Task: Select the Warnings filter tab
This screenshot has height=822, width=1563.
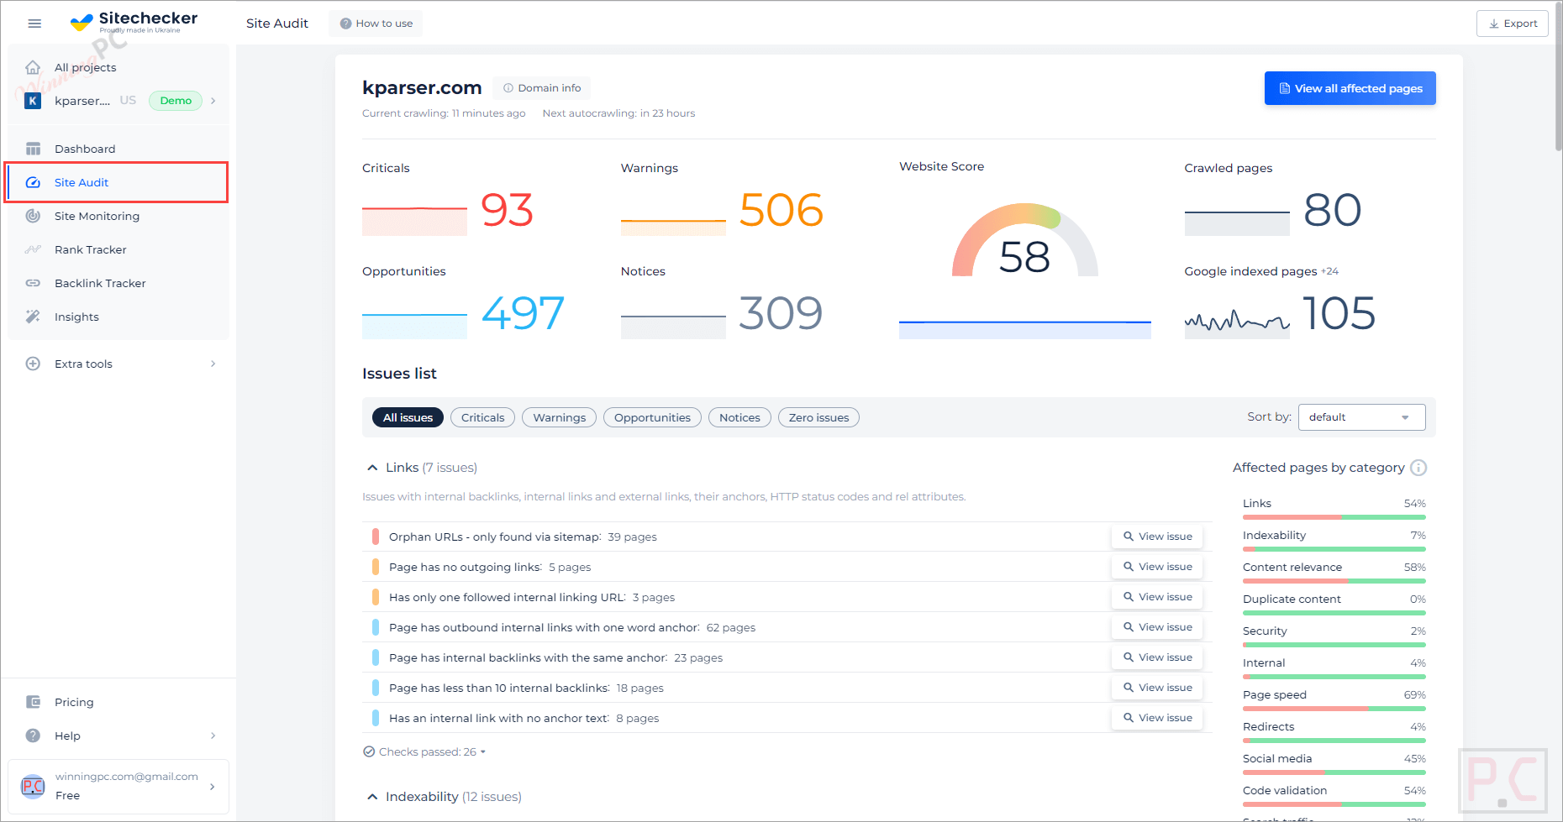Action: coord(560,417)
